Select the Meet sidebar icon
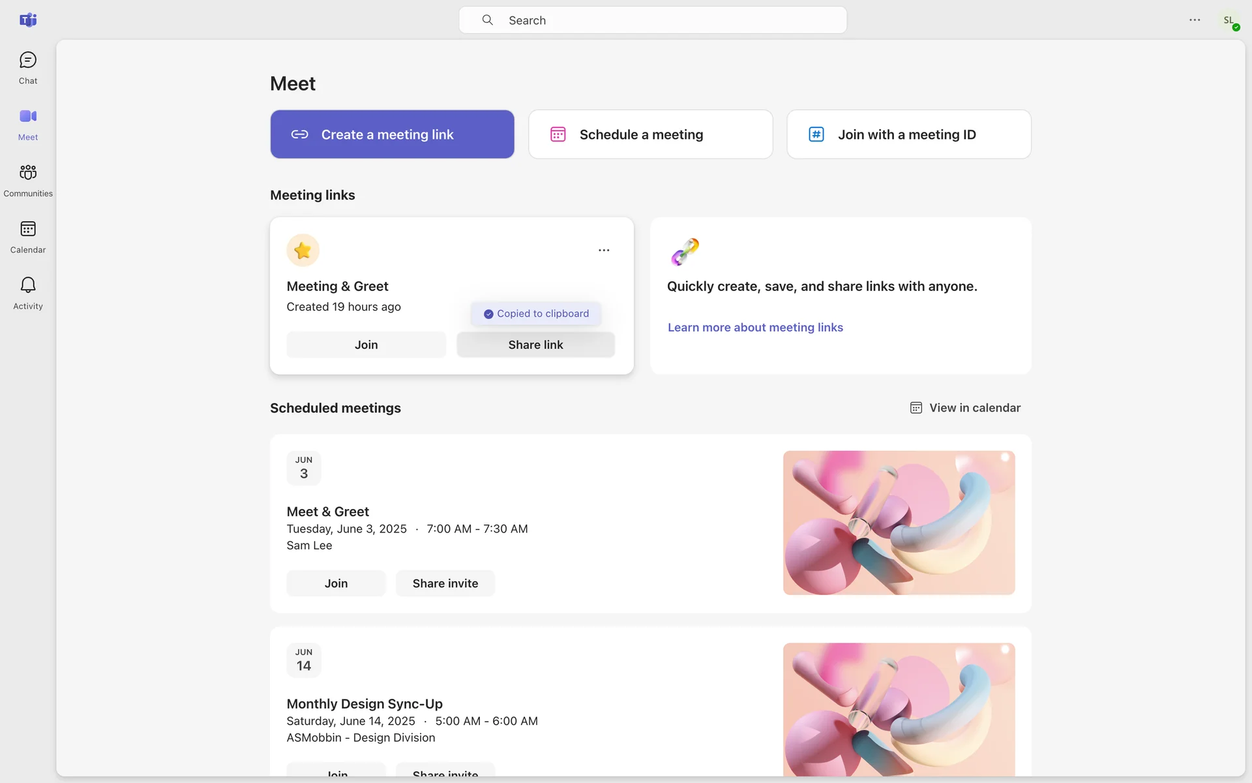The image size is (1252, 783). [x=27, y=124]
